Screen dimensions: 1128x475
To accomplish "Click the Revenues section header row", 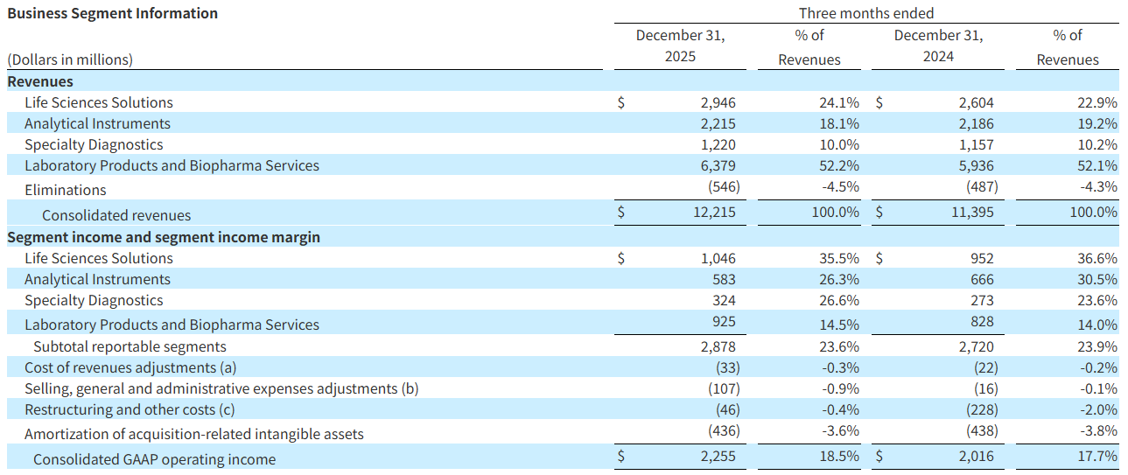I will pyautogui.click(x=40, y=81).
